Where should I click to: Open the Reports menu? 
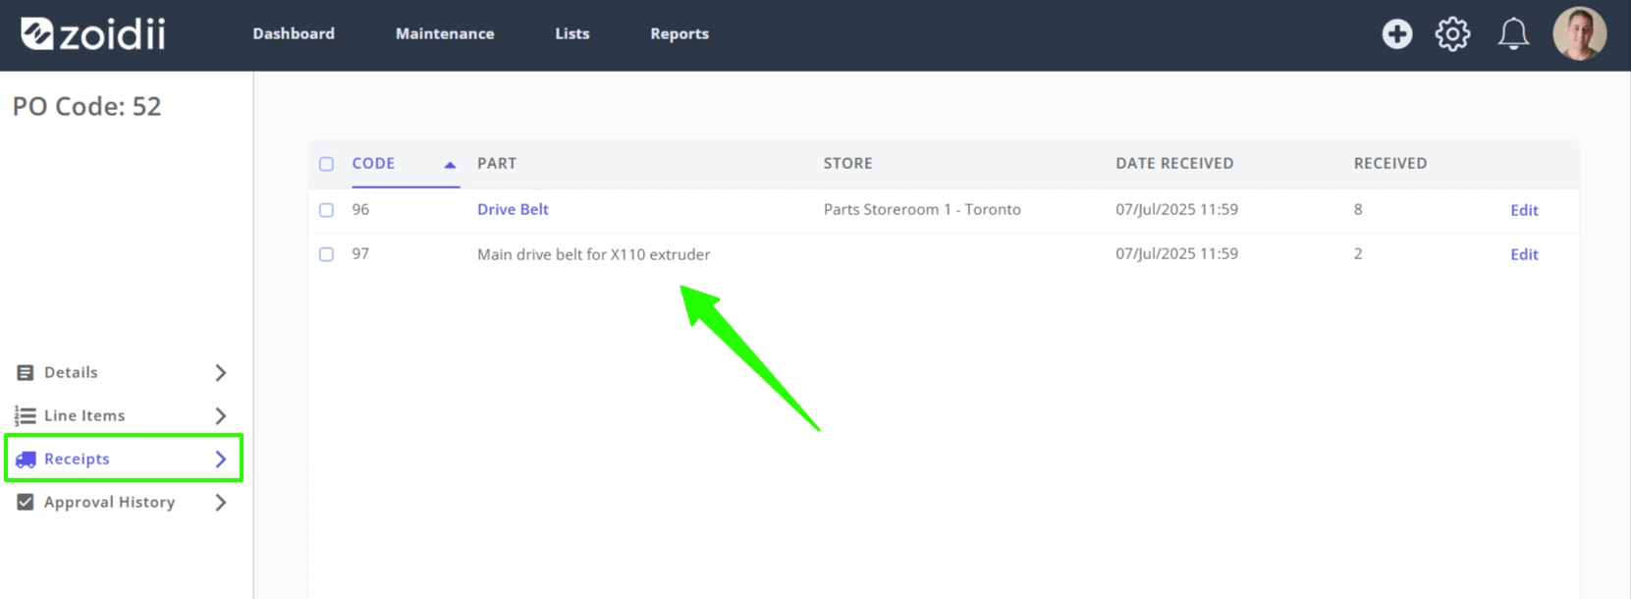click(680, 33)
